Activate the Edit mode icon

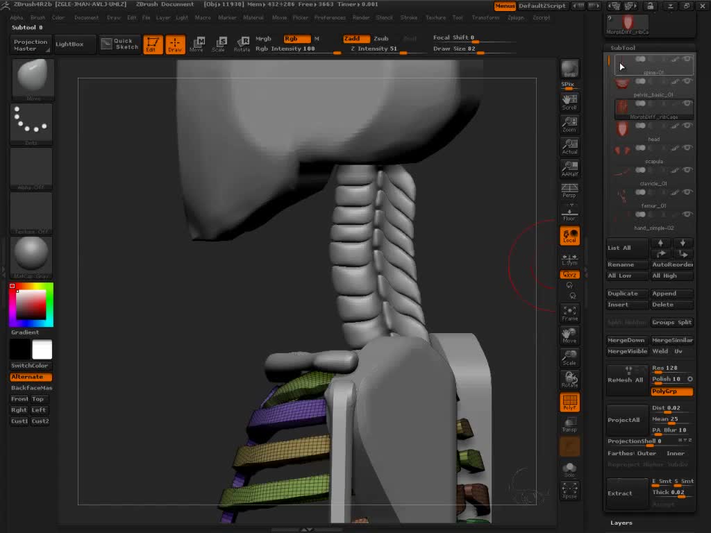(x=152, y=44)
